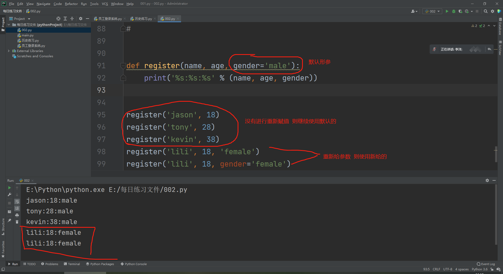Open Search Everywhere magnifier icon
This screenshot has width=503, height=274.
pyautogui.click(x=486, y=11)
